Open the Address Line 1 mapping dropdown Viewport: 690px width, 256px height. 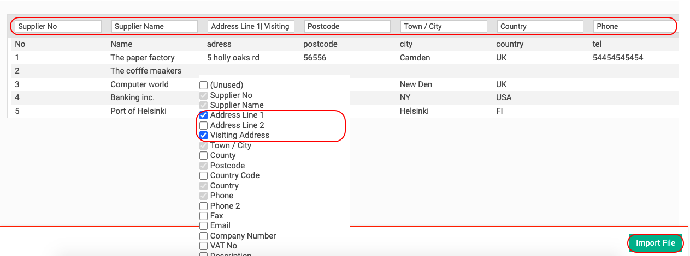[x=251, y=26]
